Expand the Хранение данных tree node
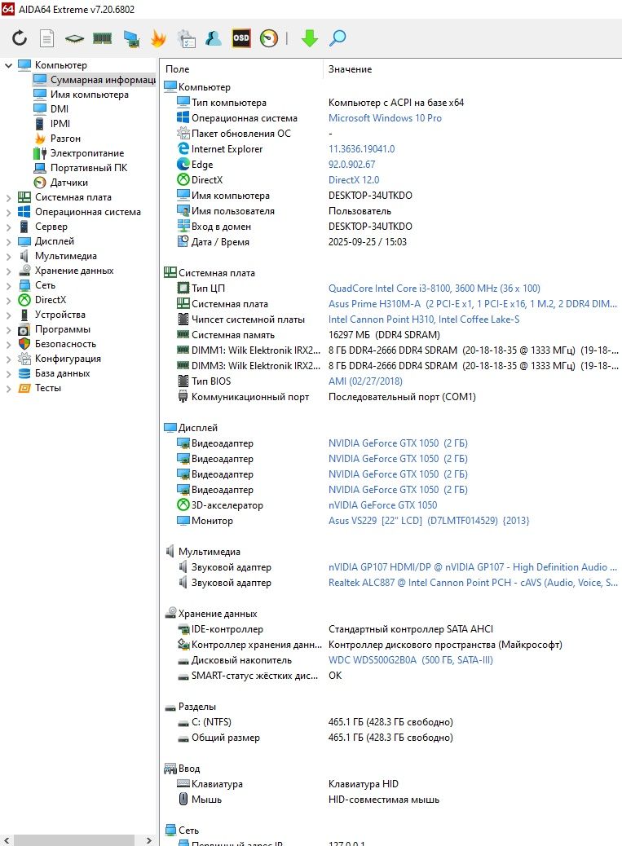 pos(9,271)
